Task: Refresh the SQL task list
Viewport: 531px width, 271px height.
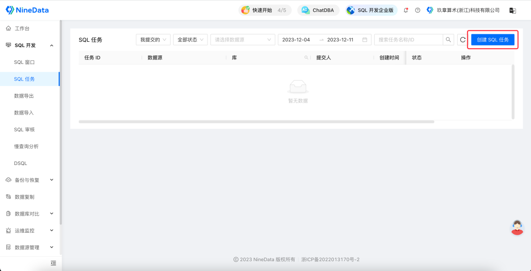Action: [x=463, y=40]
